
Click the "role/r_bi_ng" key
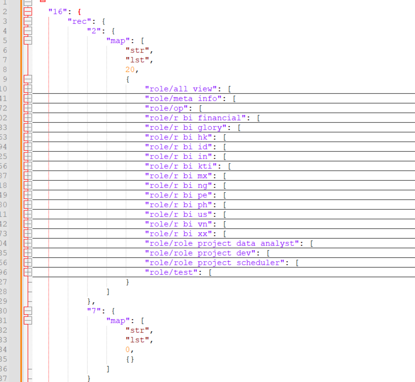tap(179, 185)
